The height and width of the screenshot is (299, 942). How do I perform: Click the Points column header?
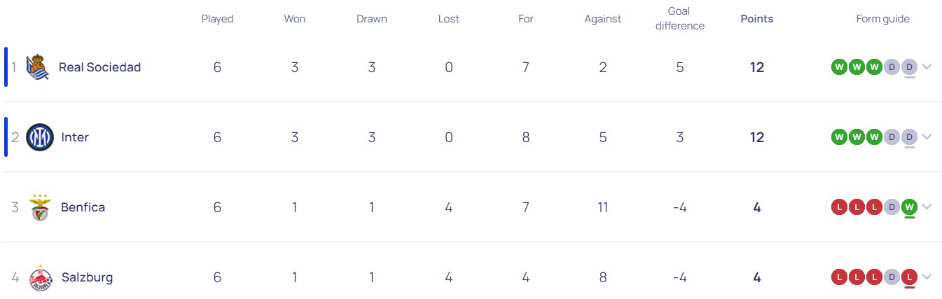point(757,19)
